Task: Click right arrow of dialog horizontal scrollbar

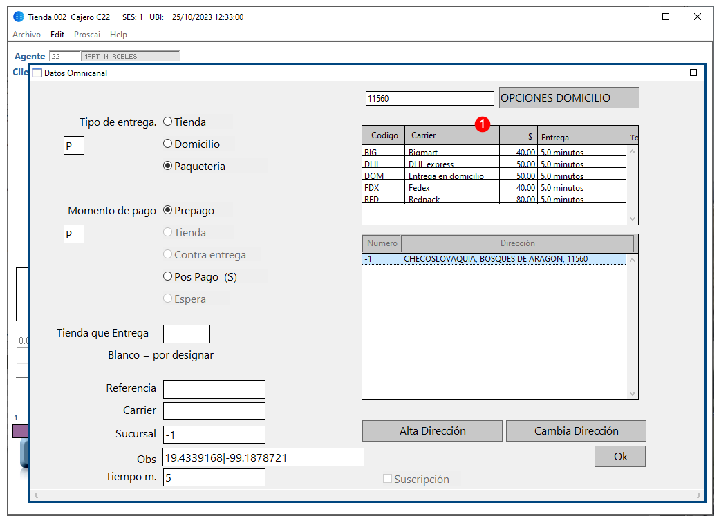Action: coord(698,495)
